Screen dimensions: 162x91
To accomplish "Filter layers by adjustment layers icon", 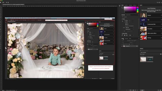I will (130, 41).
